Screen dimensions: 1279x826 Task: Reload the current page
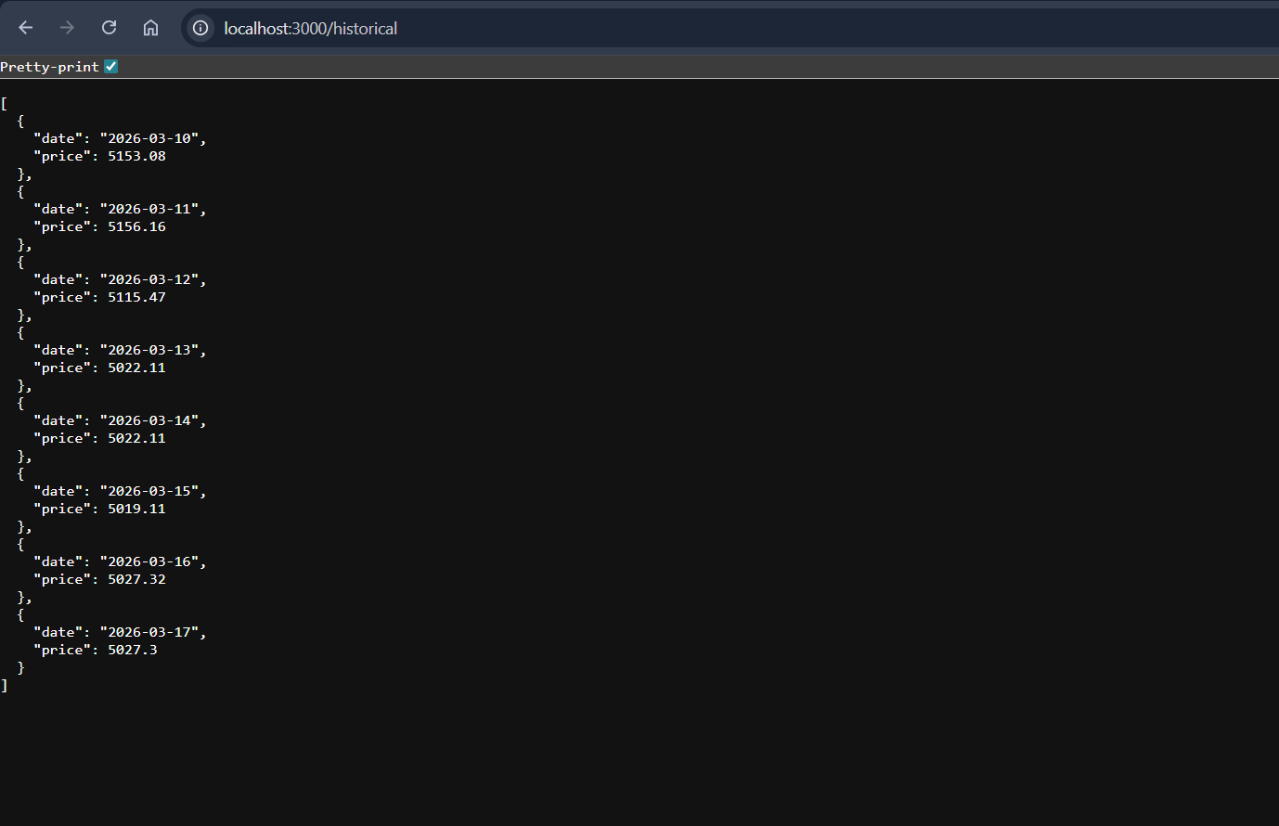(x=109, y=28)
